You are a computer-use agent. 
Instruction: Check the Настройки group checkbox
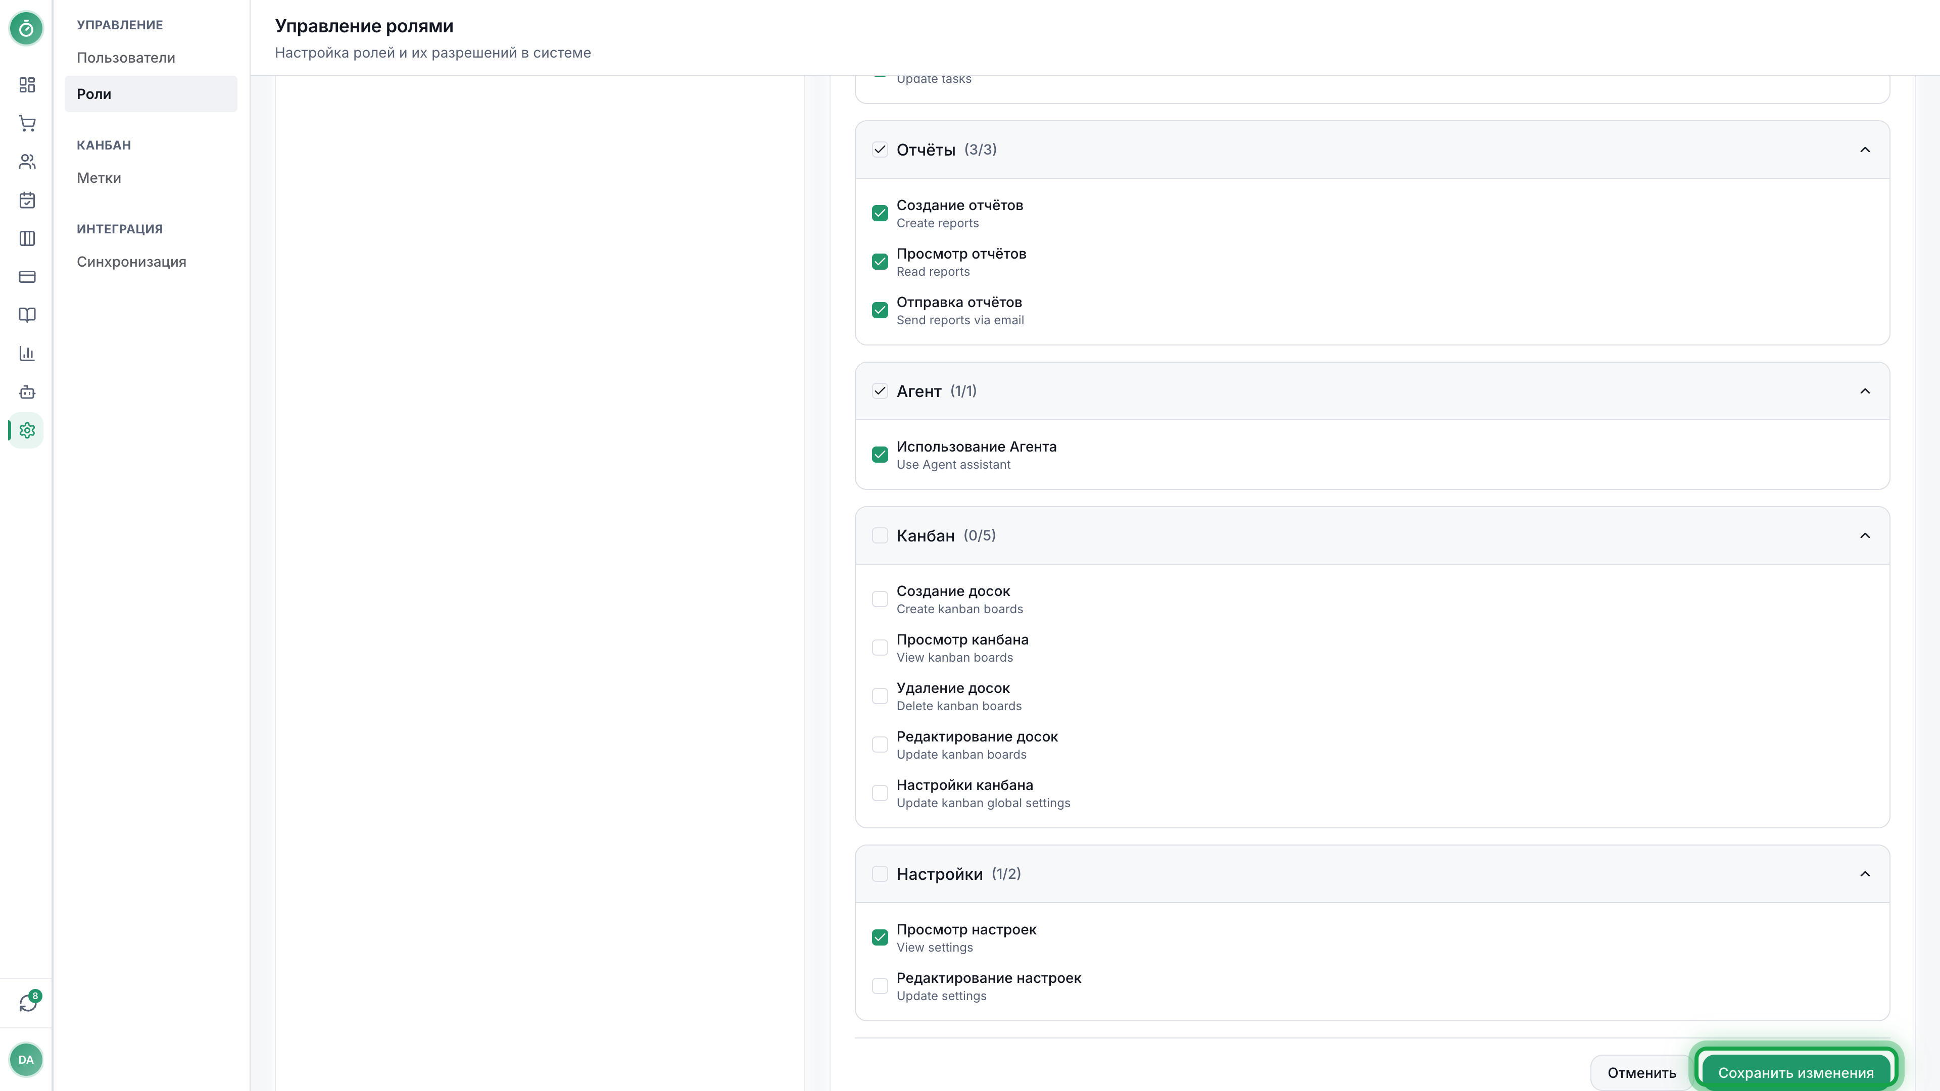click(x=880, y=874)
